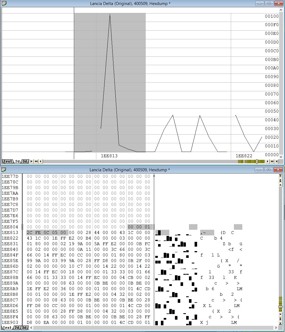The width and height of the screenshot is (285, 332).
Task: Click fast-forward double arrow in top window
Action: point(272,161)
